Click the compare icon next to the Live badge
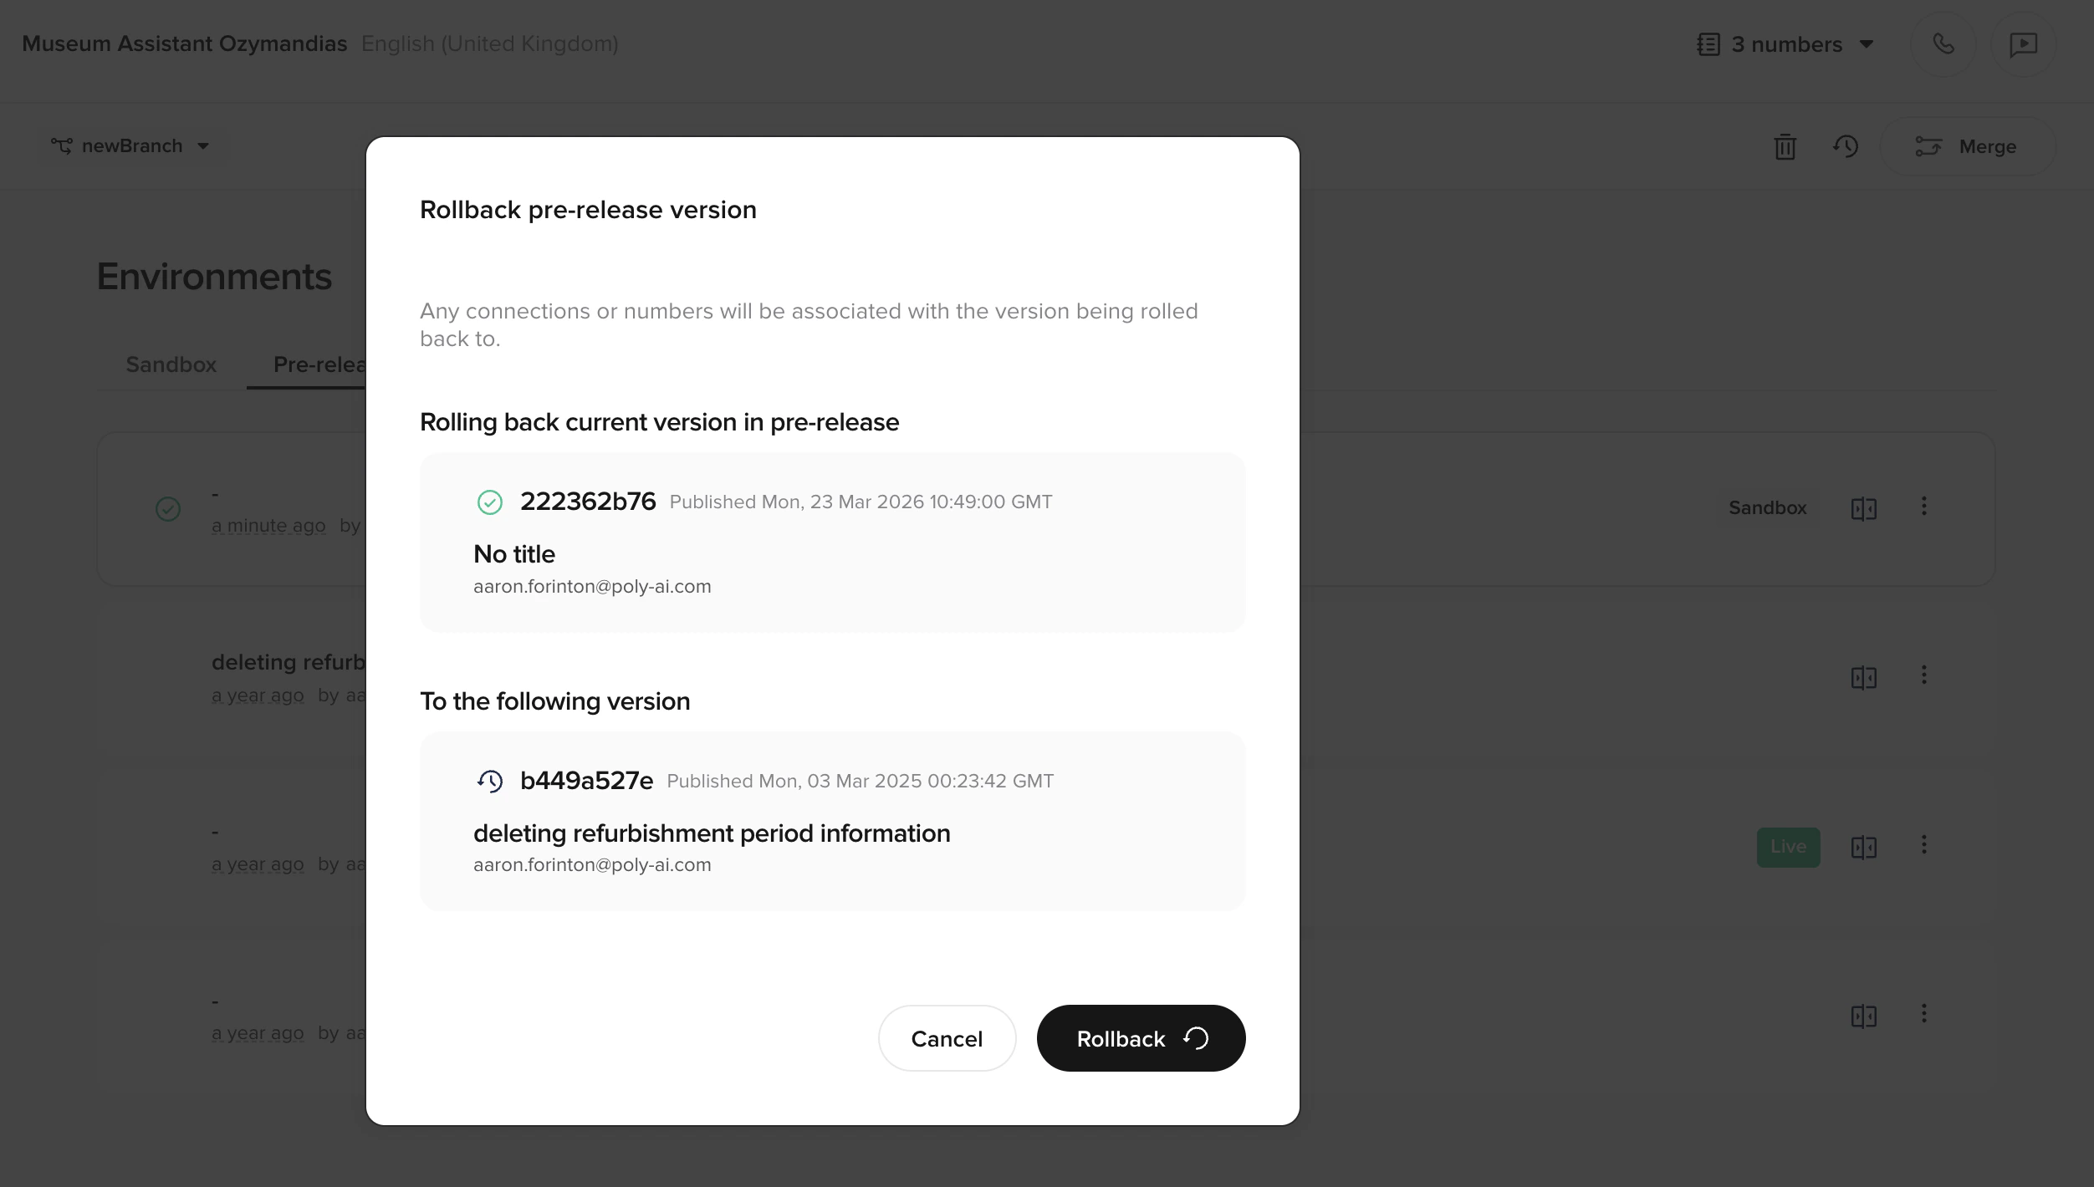This screenshot has height=1187, width=2094. click(x=1864, y=847)
